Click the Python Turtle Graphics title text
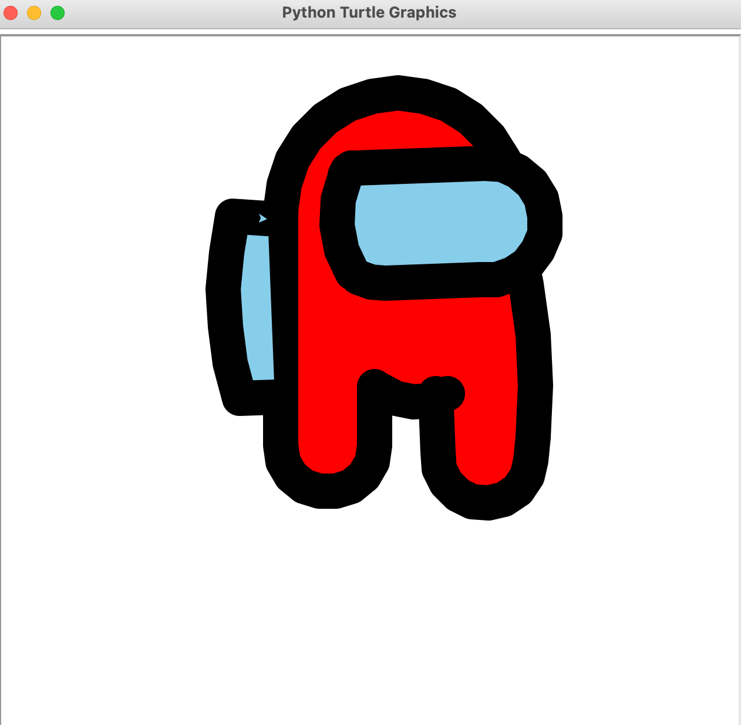 (369, 12)
